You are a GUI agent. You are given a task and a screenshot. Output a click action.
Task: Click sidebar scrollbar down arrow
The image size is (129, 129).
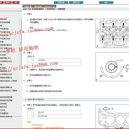pyautogui.click(x=20, y=116)
